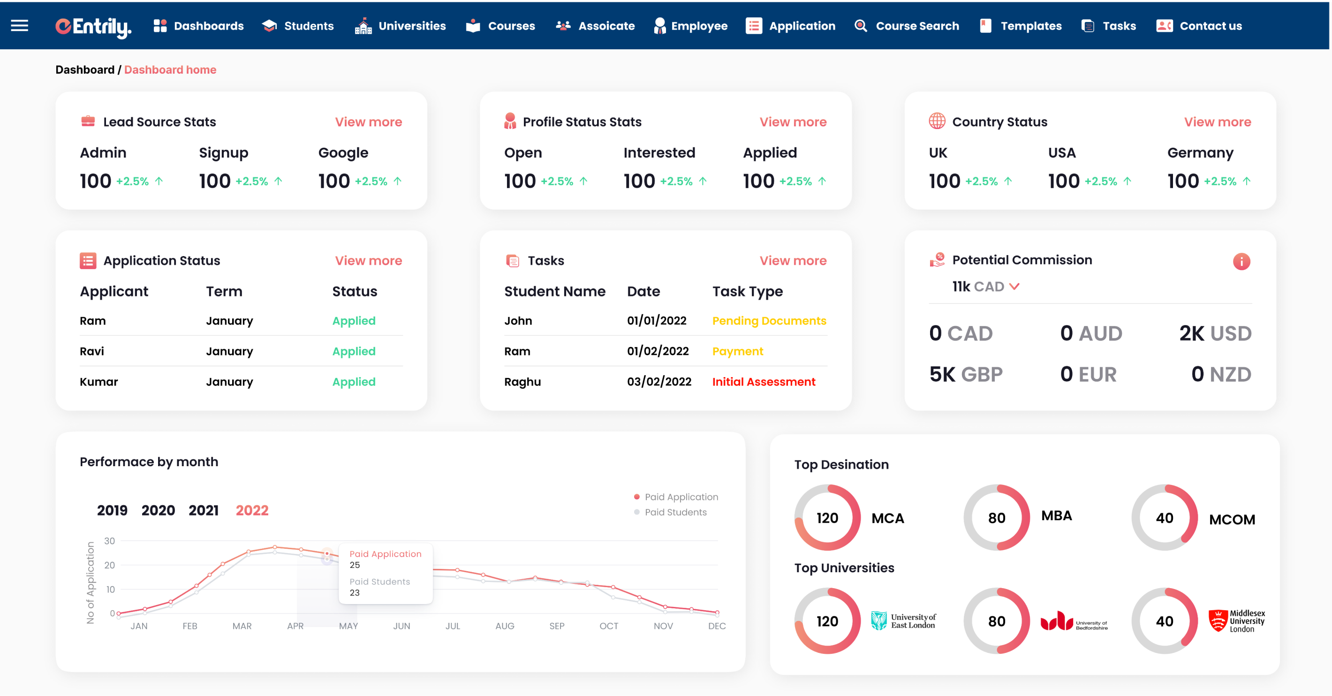Click the Pending Documents task type
This screenshot has height=696, width=1332.
(769, 321)
